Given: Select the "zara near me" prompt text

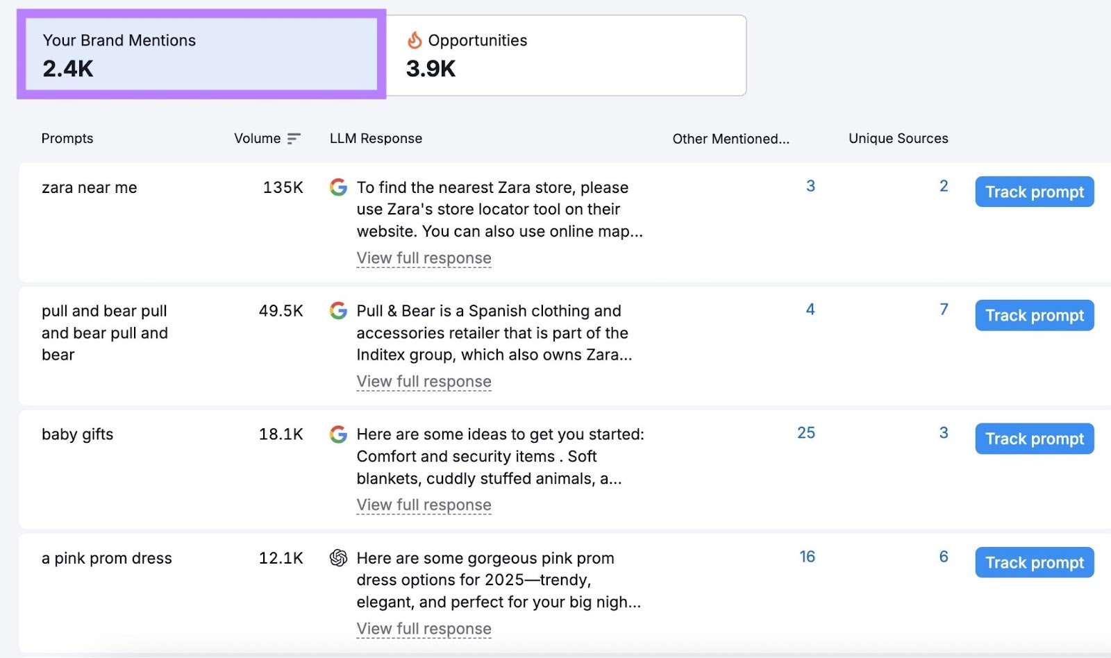Looking at the screenshot, I should point(90,187).
